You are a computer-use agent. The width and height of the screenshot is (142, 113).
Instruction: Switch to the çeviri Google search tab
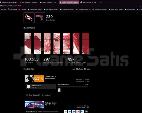[x=88, y=2]
